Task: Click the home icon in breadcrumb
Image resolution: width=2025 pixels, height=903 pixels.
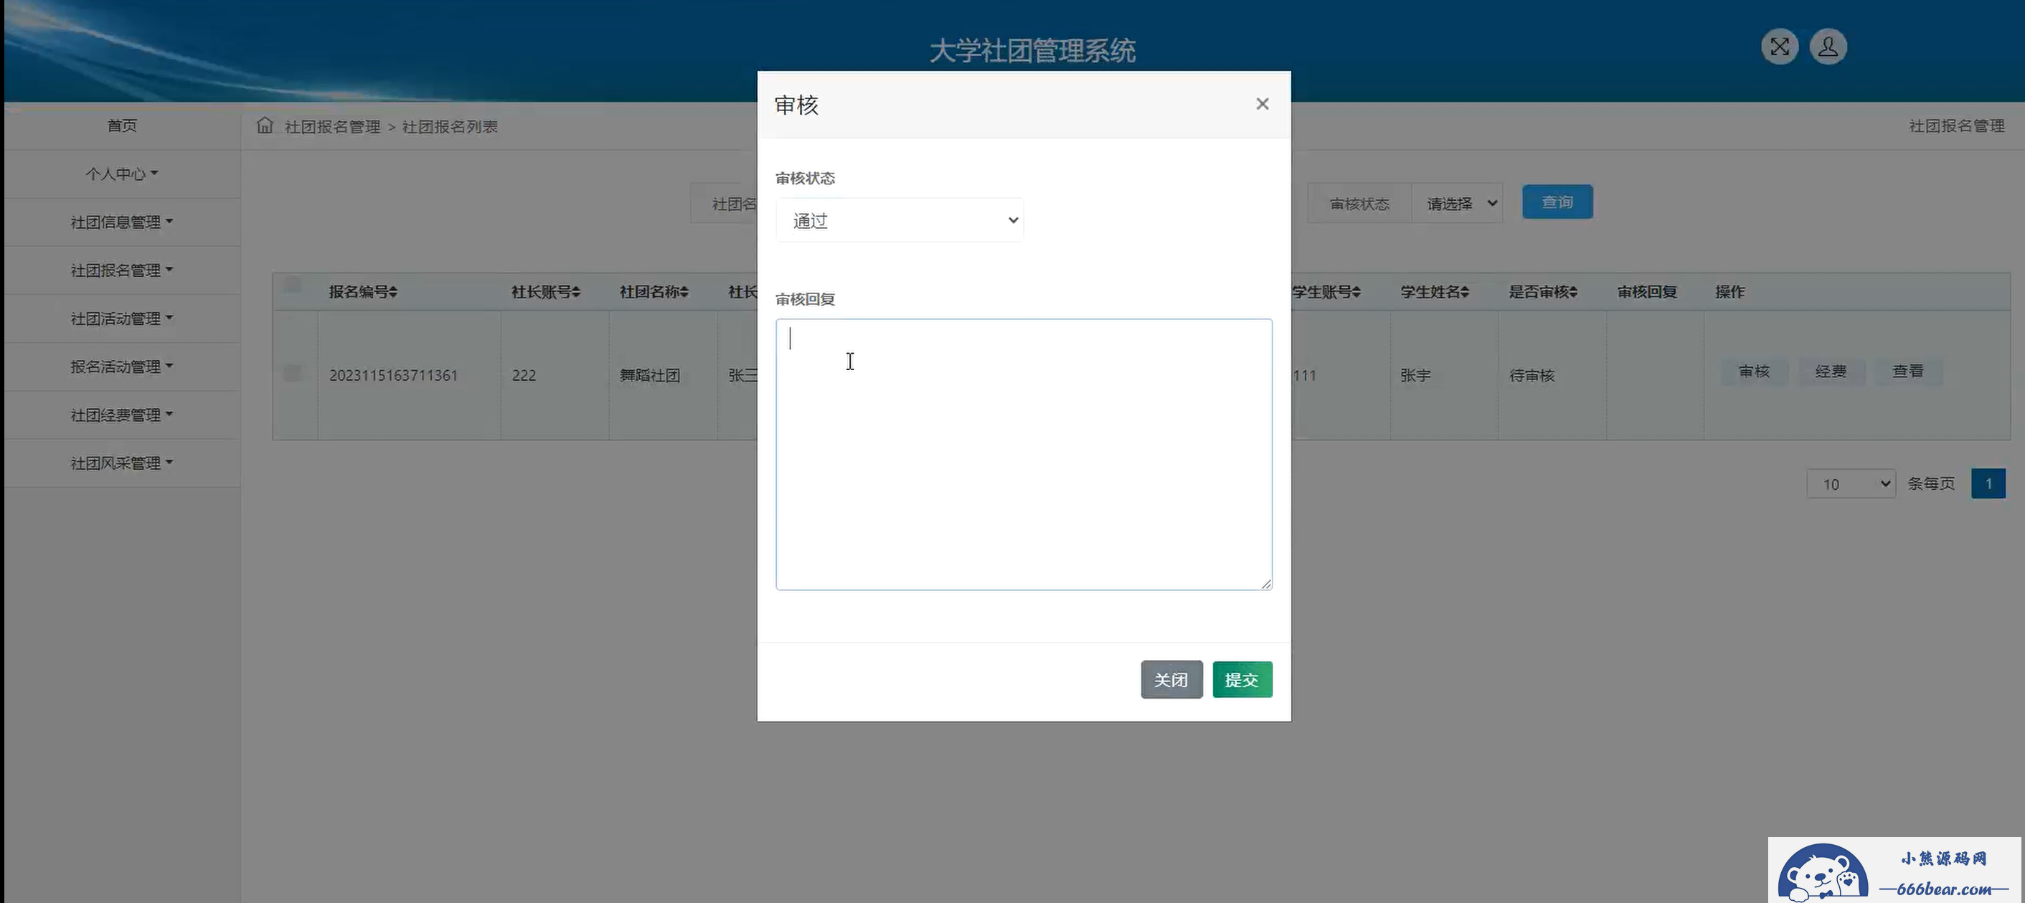Action: pyautogui.click(x=265, y=126)
